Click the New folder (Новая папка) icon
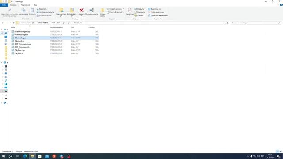Image resolution: width=283 pixels, height=159 pixels. click(x=103, y=10)
